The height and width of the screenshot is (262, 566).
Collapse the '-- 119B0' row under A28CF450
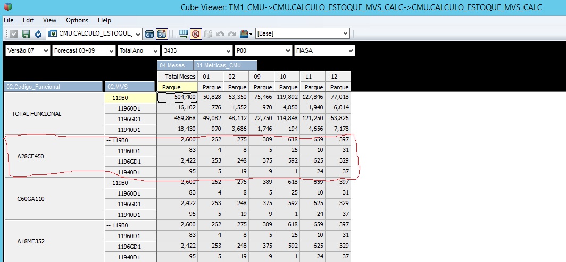click(x=131, y=140)
